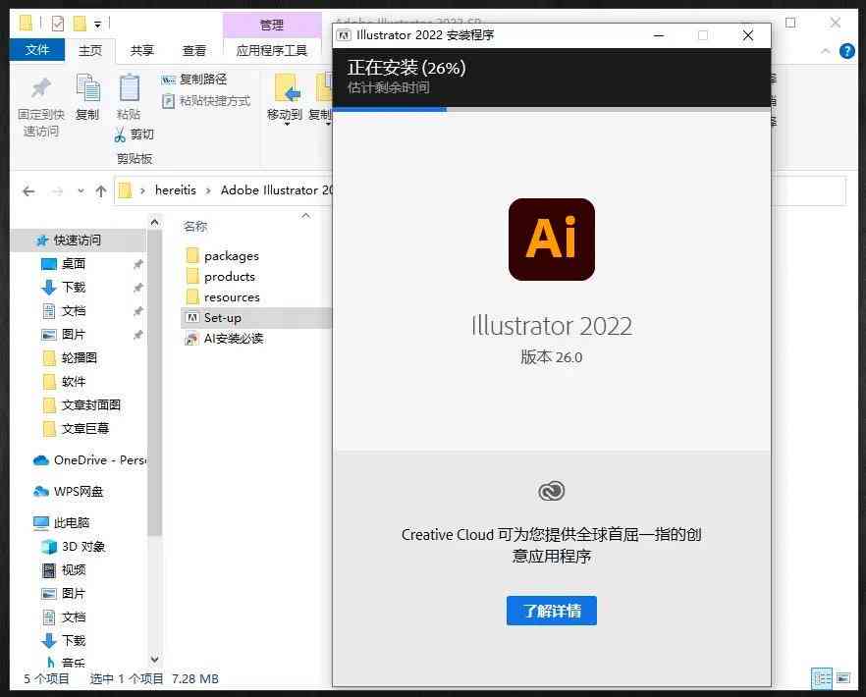Image resolution: width=866 pixels, height=697 pixels.
Task: Click 复制路径 (copy path)
Action: (x=193, y=80)
